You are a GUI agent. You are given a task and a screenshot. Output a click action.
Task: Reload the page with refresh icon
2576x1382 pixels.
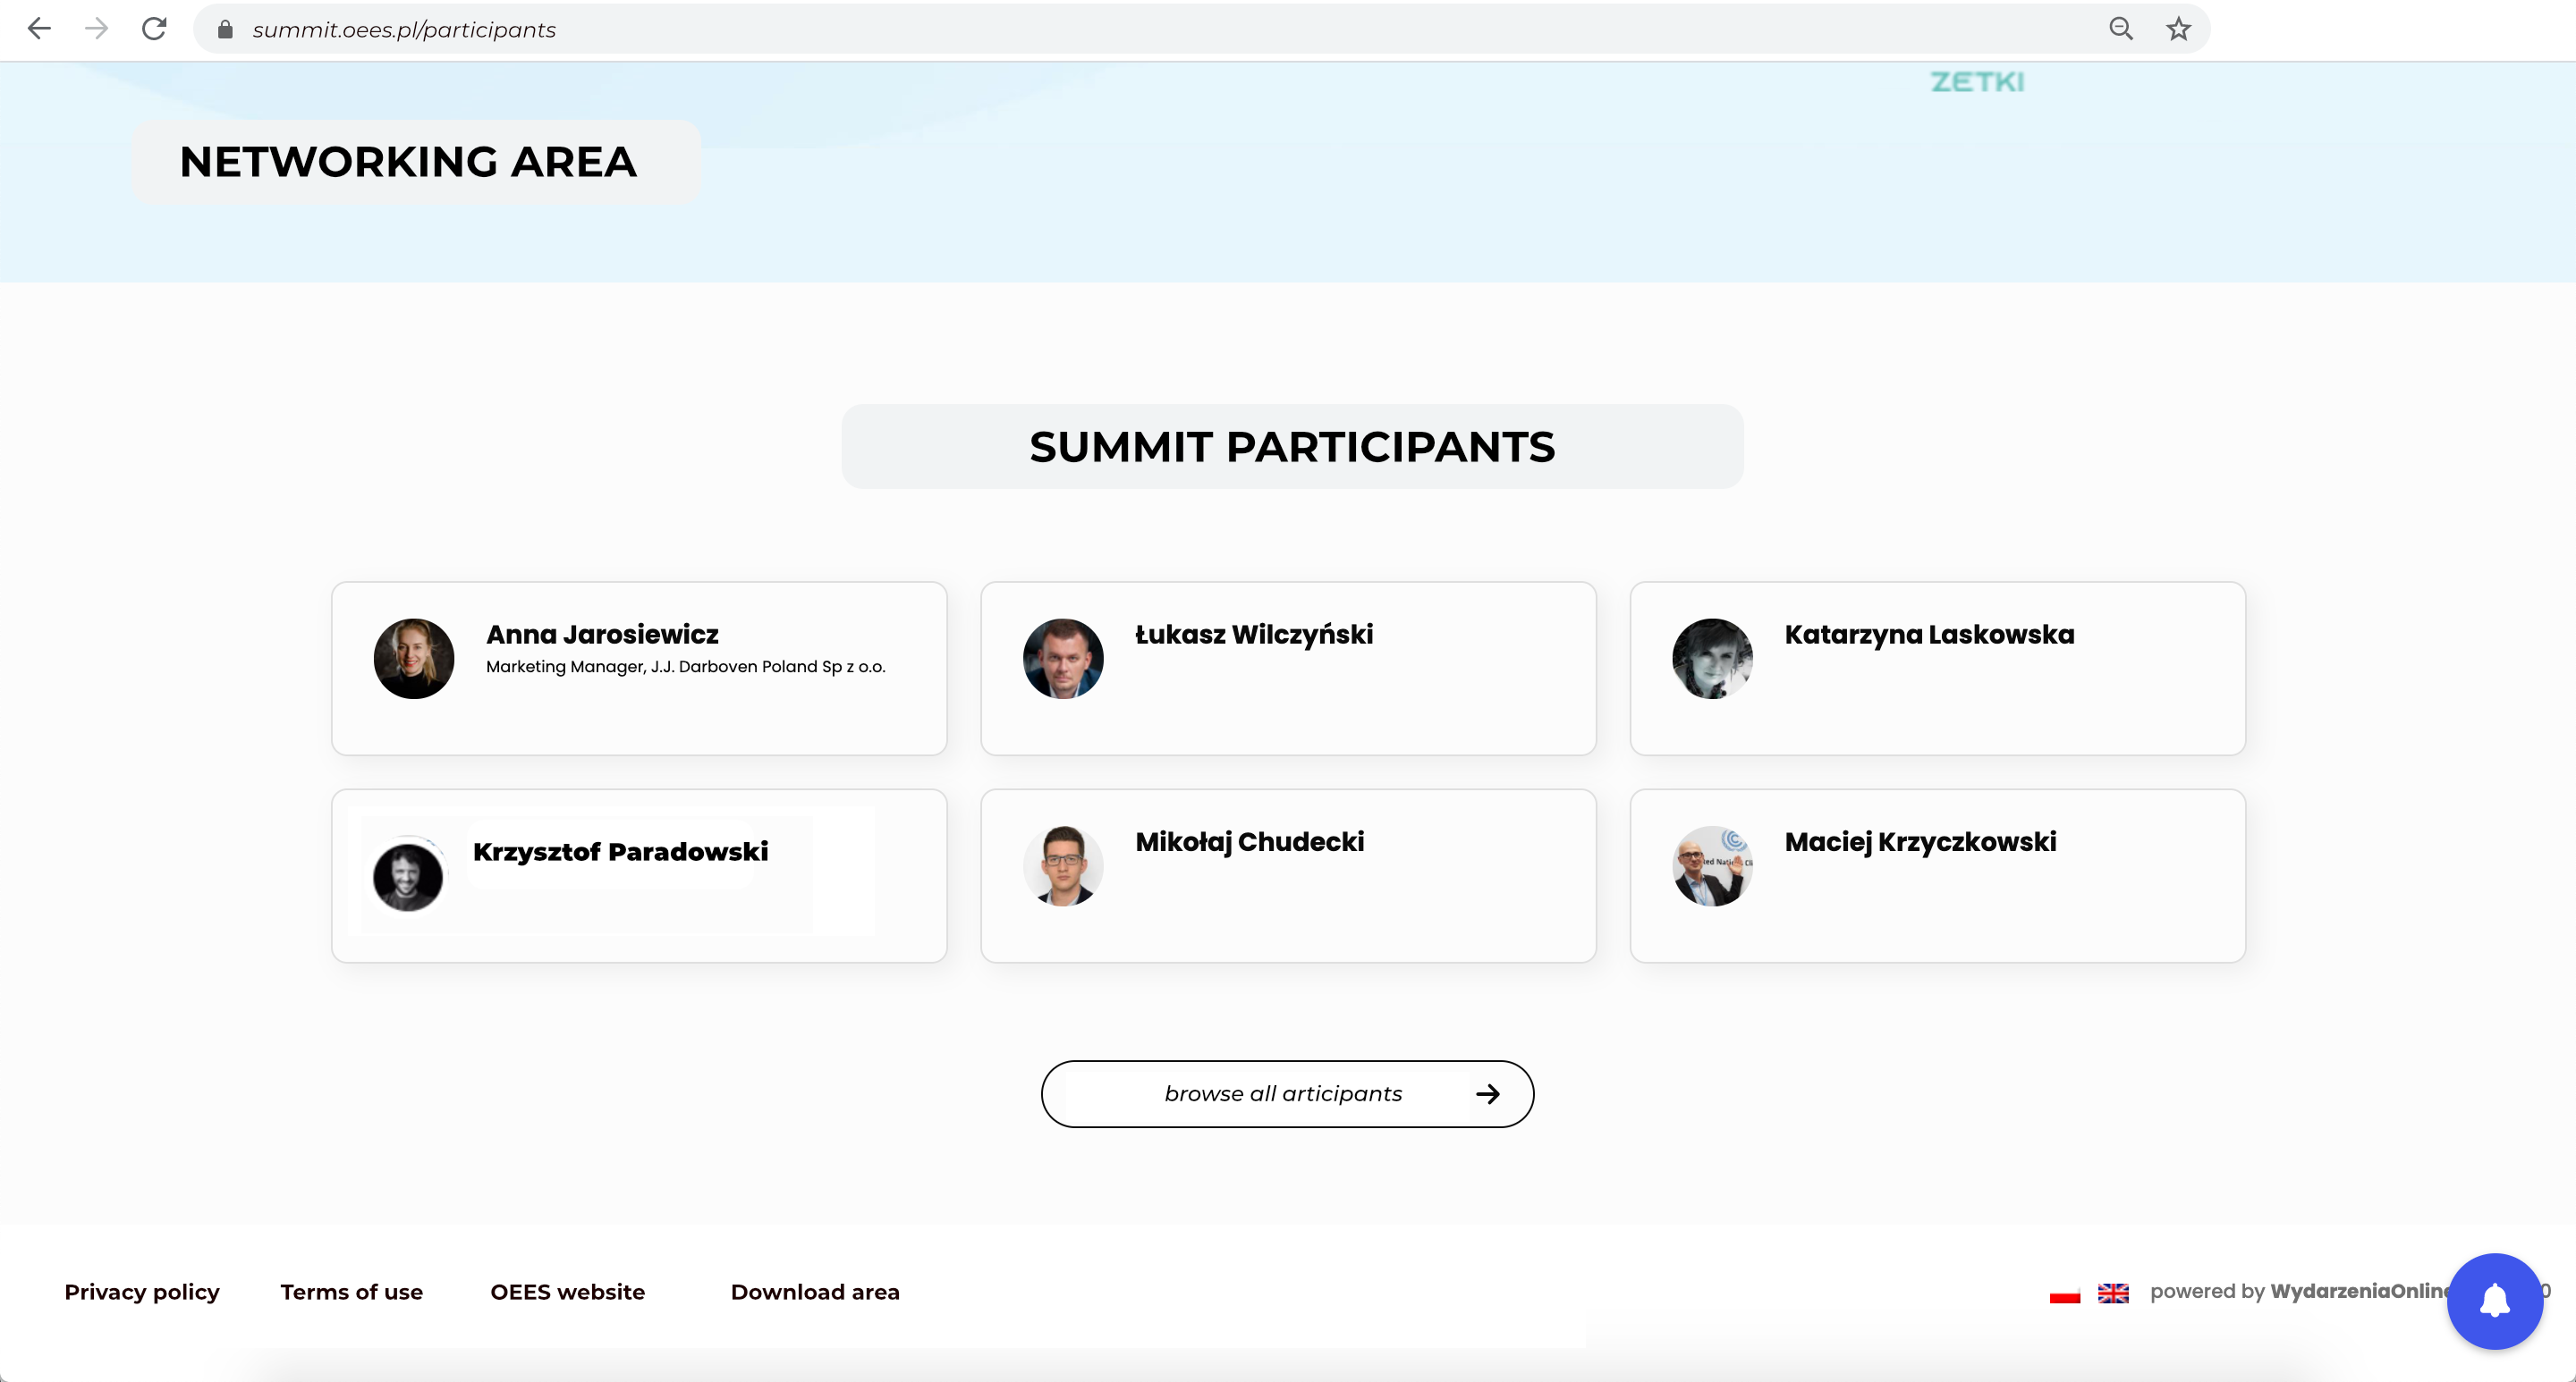point(154,29)
